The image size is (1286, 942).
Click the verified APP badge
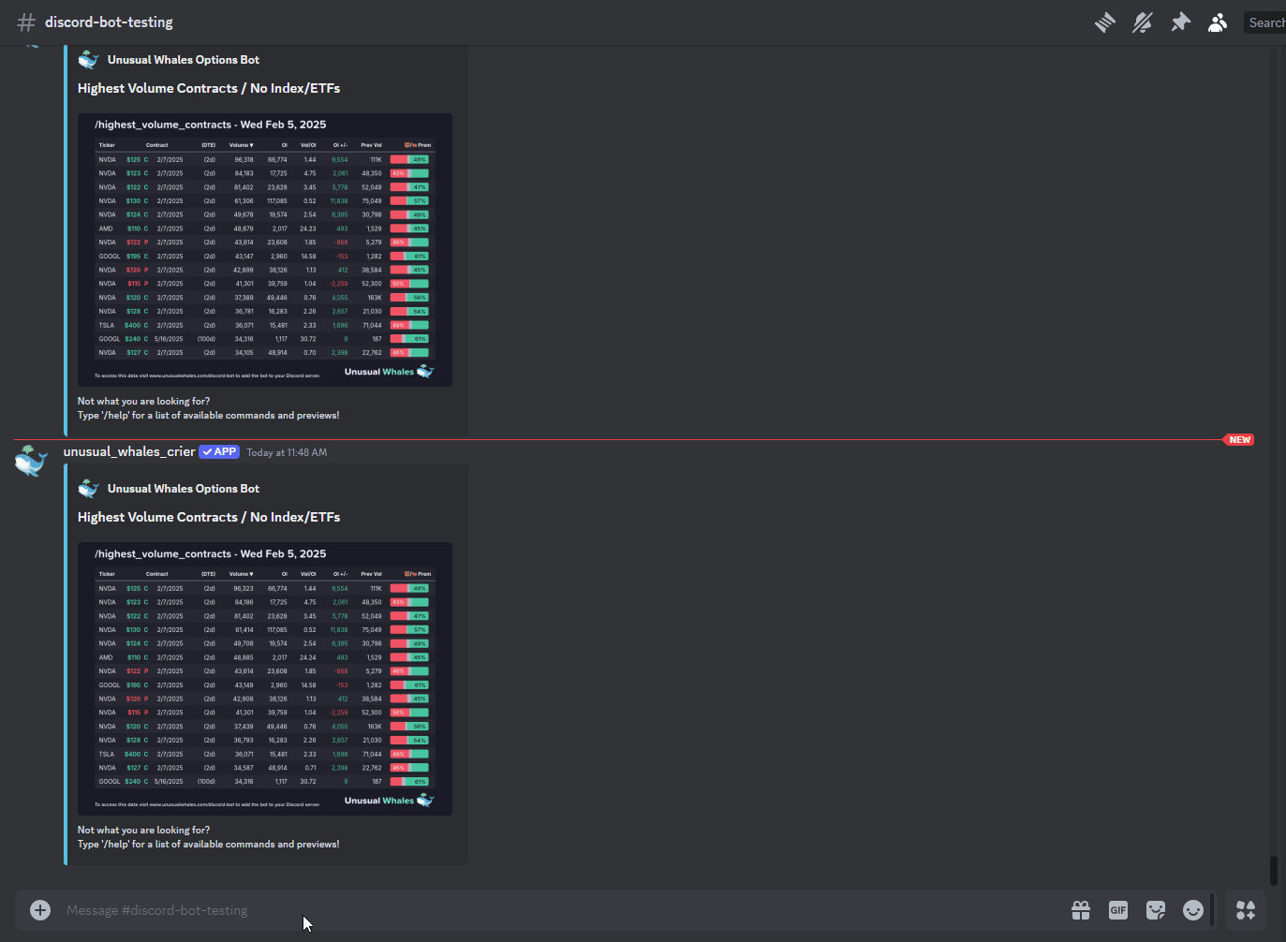pyautogui.click(x=219, y=451)
